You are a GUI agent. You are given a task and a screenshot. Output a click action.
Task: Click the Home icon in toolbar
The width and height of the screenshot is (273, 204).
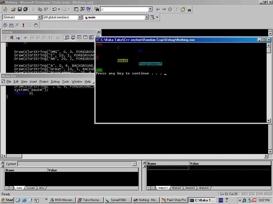point(183,9)
